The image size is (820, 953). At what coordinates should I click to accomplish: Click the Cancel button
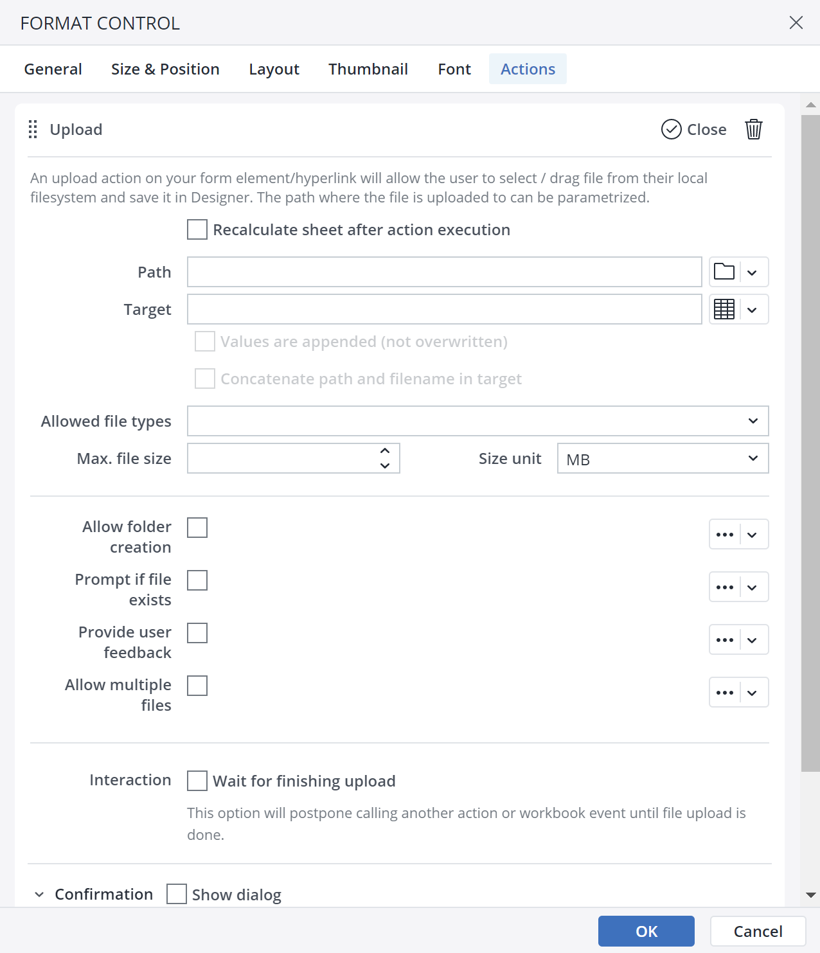pos(758,931)
